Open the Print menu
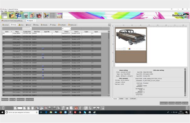 [17, 11]
